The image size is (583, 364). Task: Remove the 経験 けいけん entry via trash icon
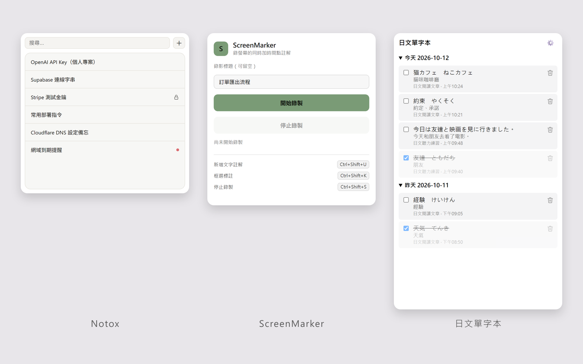(550, 200)
